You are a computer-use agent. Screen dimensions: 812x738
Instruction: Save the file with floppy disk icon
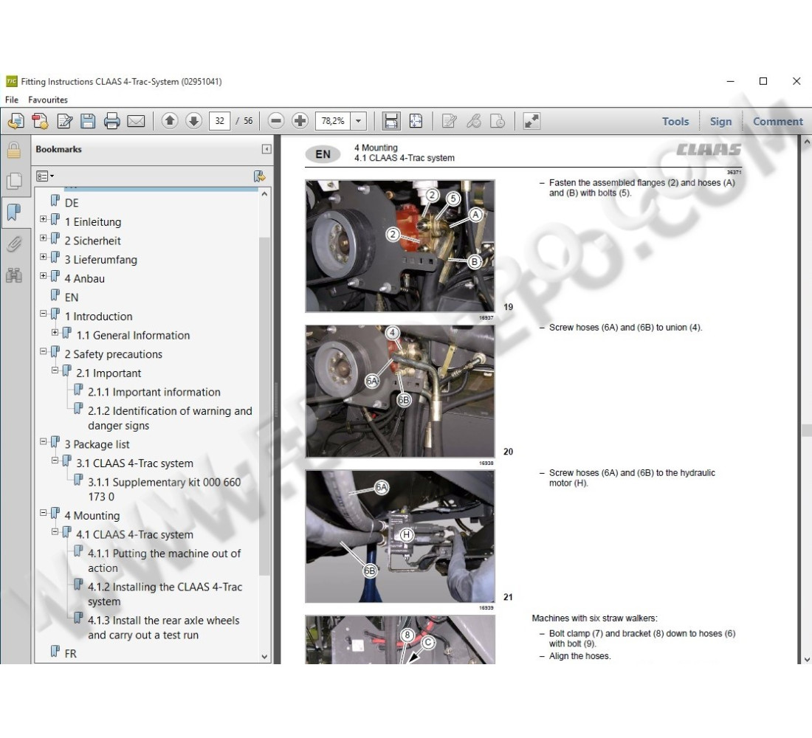click(88, 121)
